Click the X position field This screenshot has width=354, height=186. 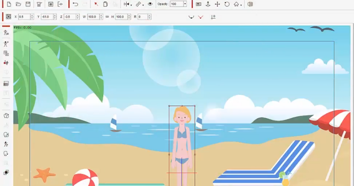point(24,17)
